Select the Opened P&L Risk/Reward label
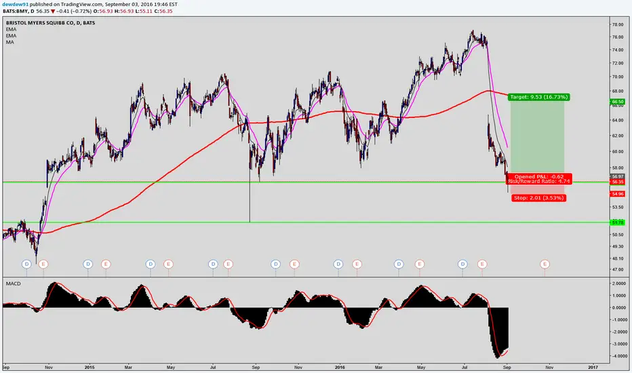 [539, 179]
